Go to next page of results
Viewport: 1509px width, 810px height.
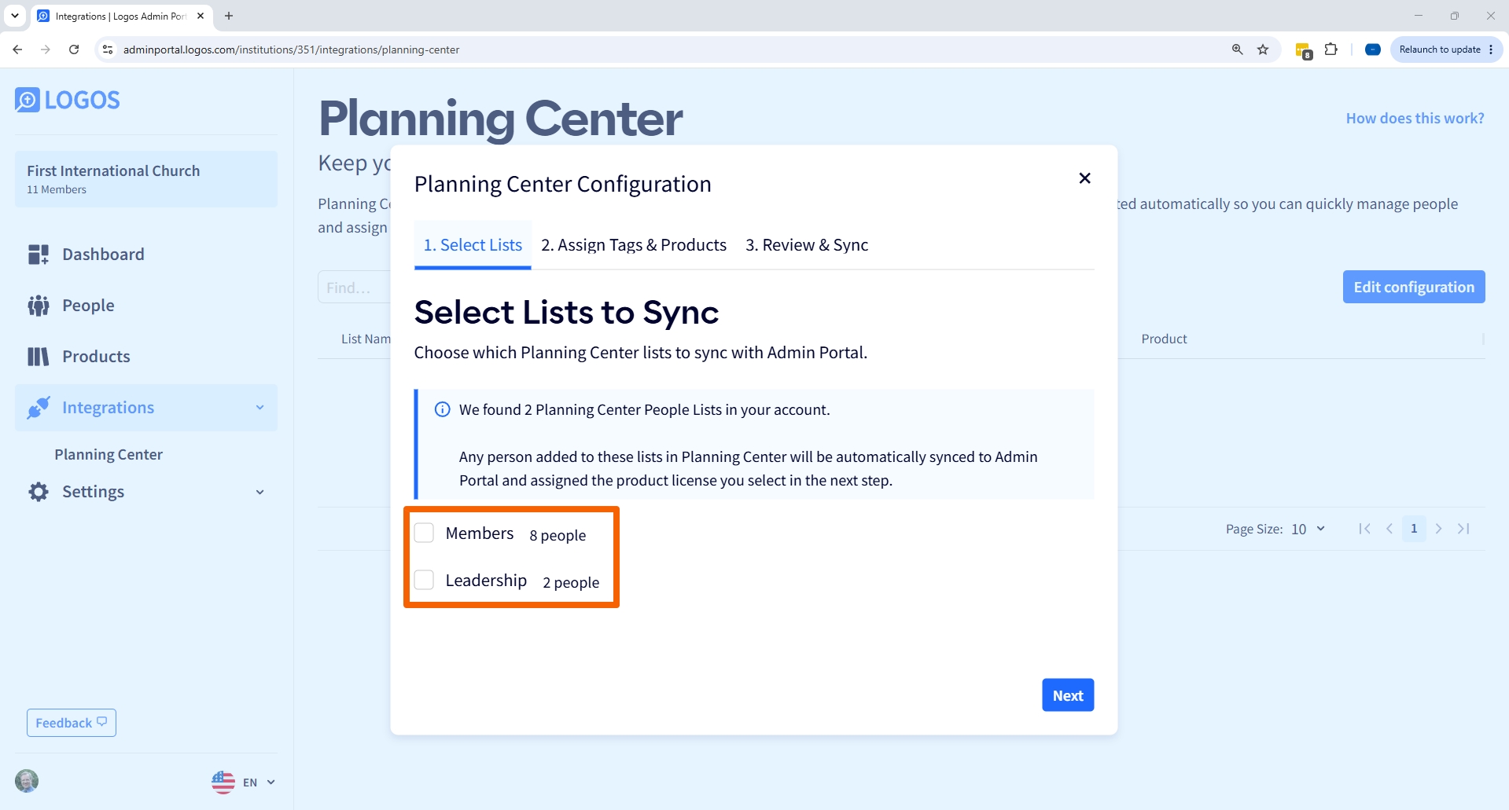(x=1438, y=529)
